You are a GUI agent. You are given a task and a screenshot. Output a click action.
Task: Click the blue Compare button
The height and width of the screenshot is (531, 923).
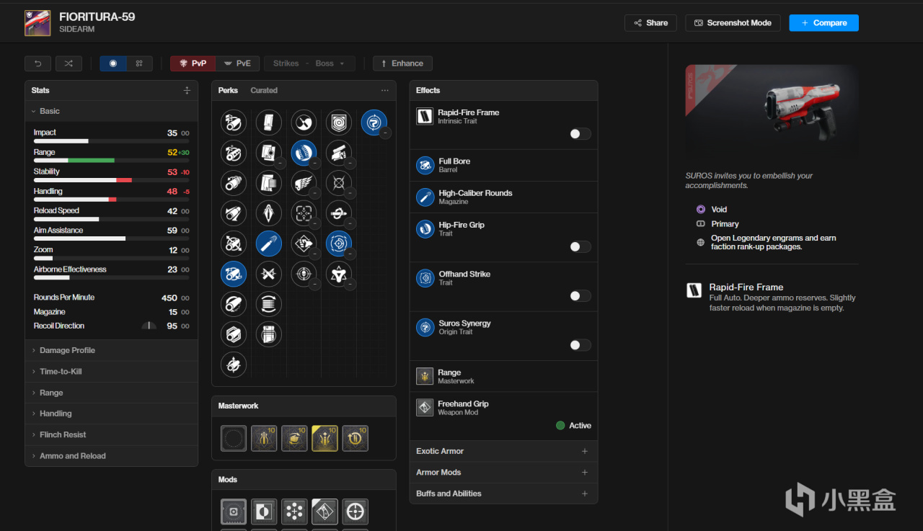point(823,23)
